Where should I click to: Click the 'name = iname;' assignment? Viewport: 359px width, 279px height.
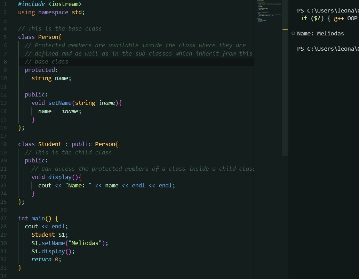(x=59, y=111)
